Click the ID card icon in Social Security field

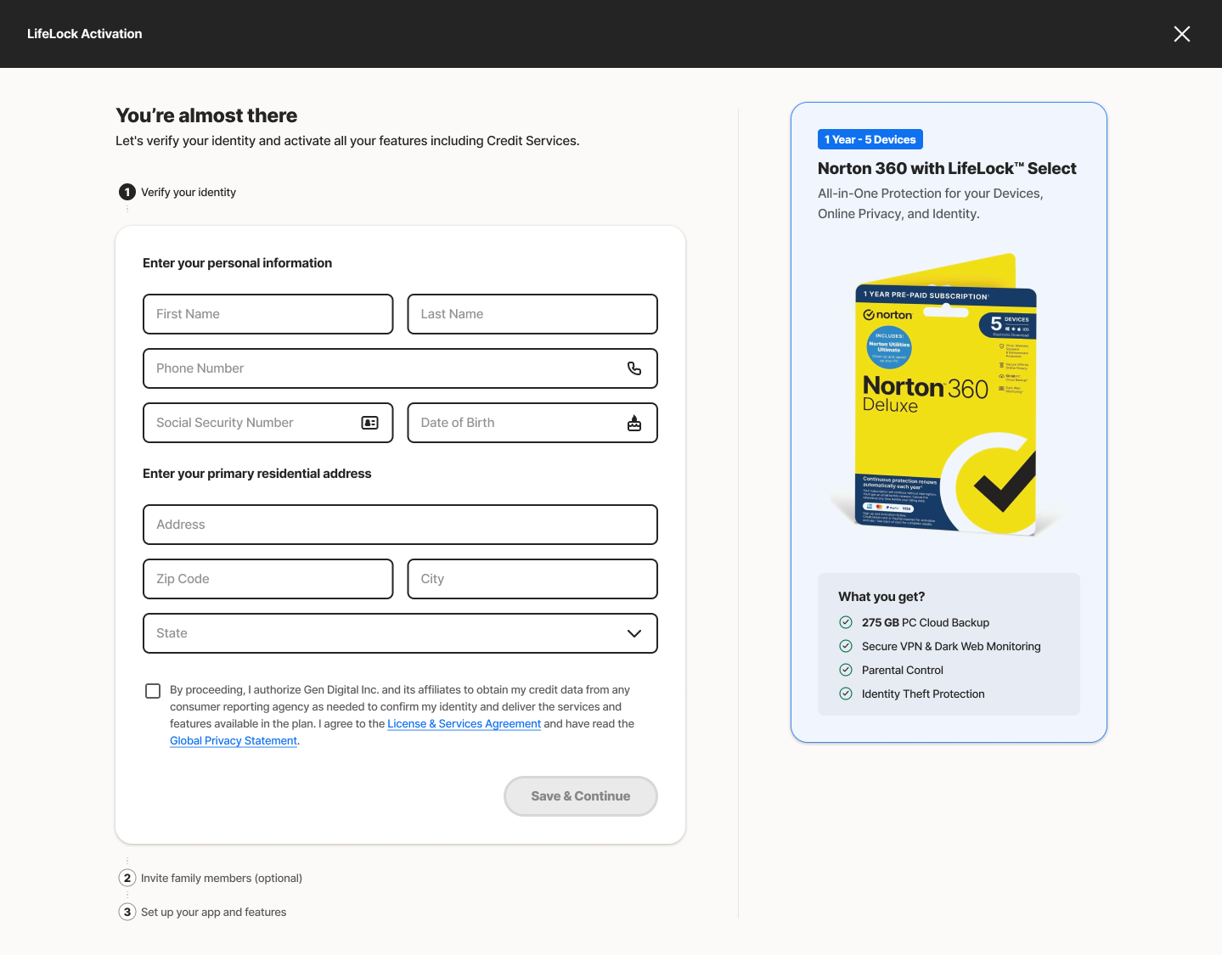pos(370,423)
